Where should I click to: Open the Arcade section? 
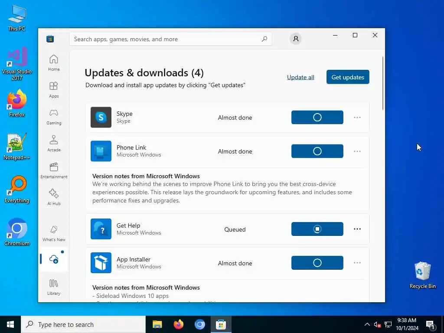[x=54, y=144]
